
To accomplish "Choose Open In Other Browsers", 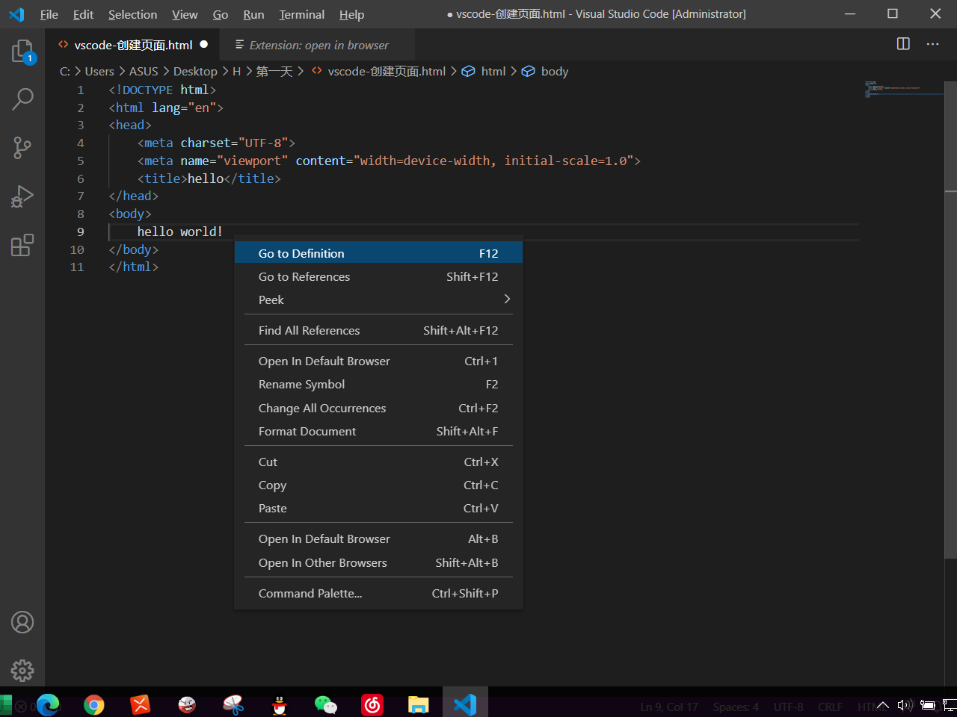I will (378, 562).
